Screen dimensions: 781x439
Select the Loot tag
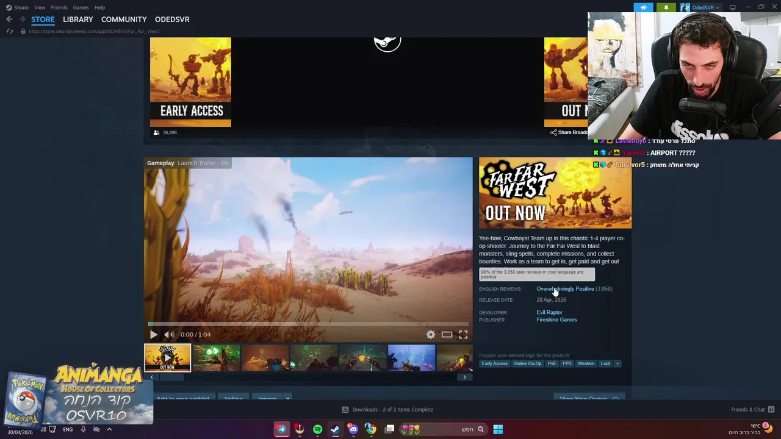pyautogui.click(x=605, y=363)
